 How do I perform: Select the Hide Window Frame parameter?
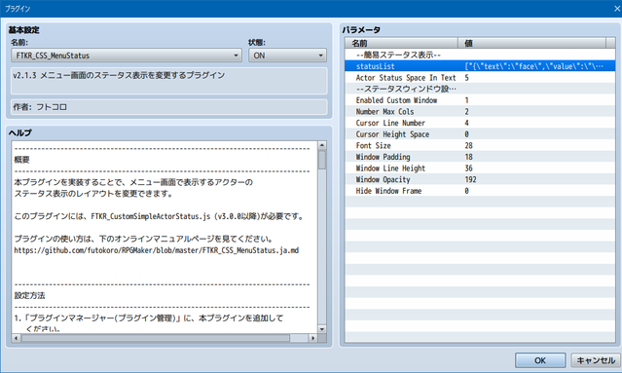(480, 191)
